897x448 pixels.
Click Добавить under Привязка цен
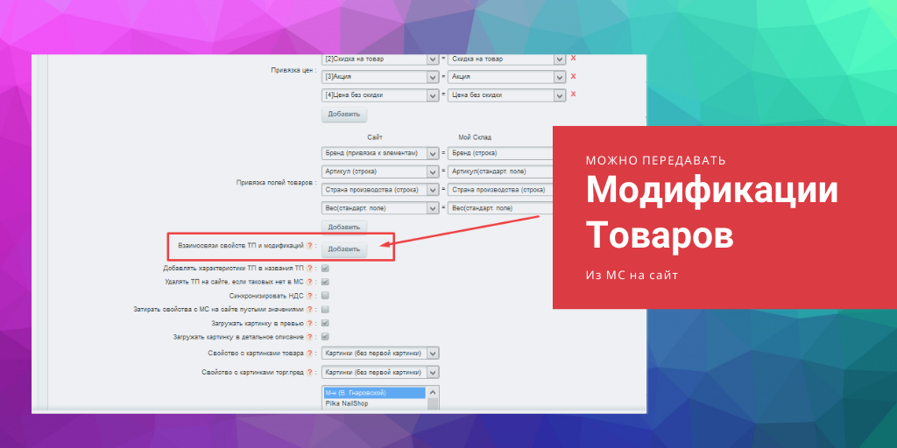click(344, 115)
